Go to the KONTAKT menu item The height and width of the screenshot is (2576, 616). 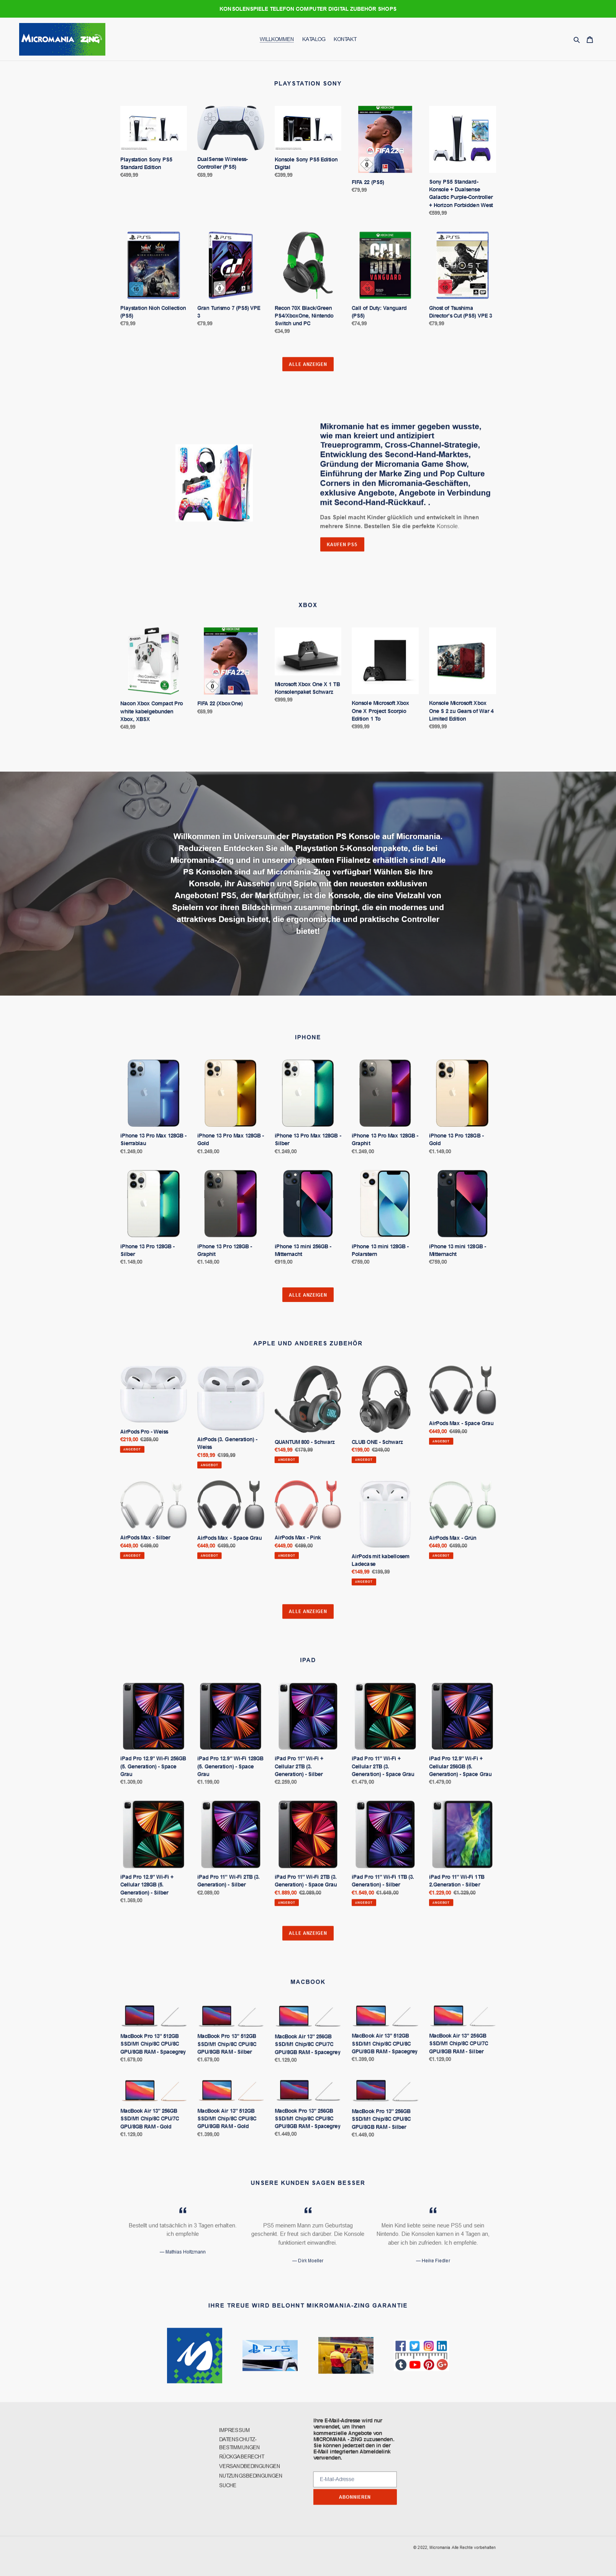pos(345,39)
